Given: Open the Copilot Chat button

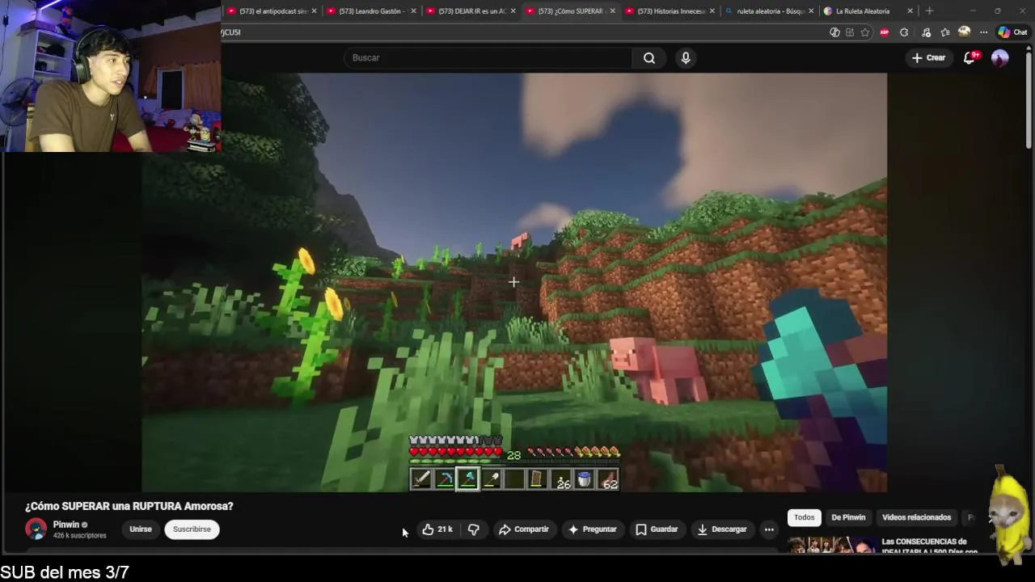Looking at the screenshot, I should click(x=1012, y=32).
